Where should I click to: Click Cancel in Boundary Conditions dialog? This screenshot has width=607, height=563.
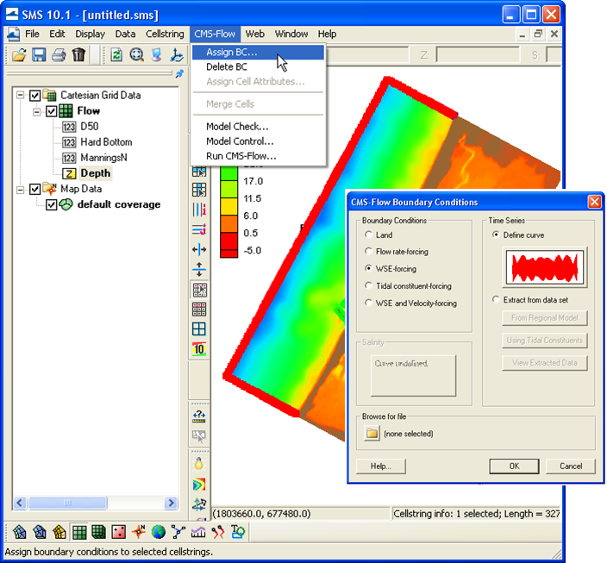(x=571, y=466)
